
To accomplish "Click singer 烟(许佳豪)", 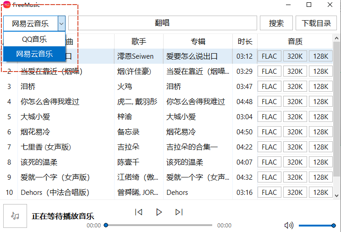I will (x=134, y=72).
